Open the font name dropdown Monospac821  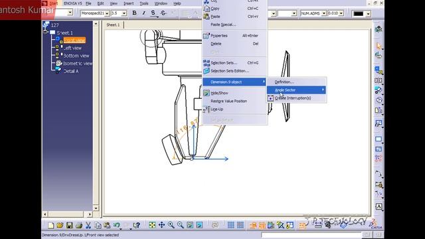(107, 13)
